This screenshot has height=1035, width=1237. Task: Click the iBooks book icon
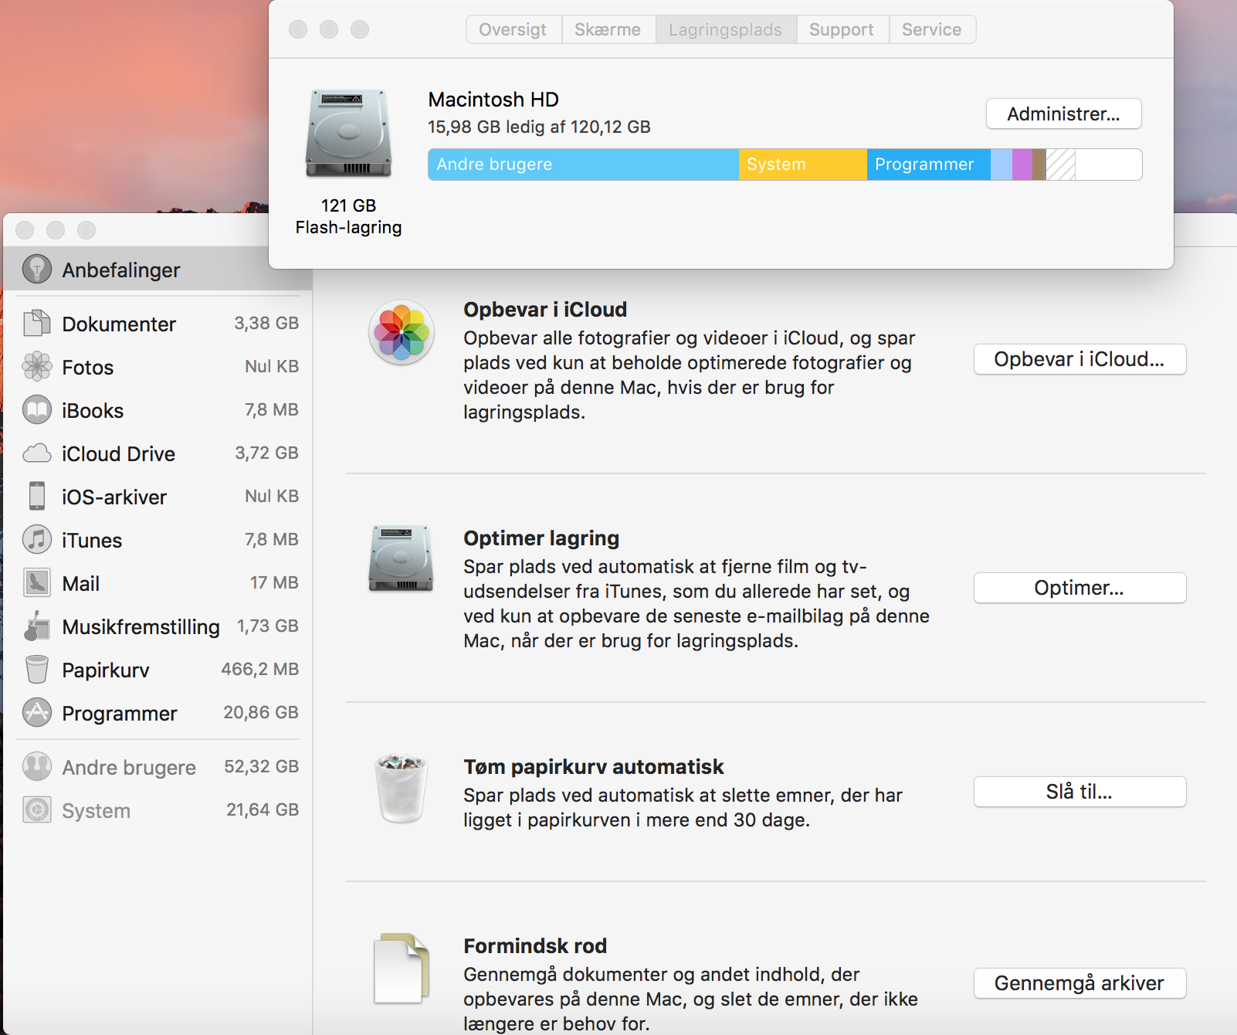[37, 410]
